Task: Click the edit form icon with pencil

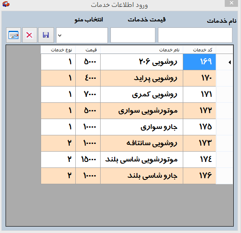Action: coord(14,35)
